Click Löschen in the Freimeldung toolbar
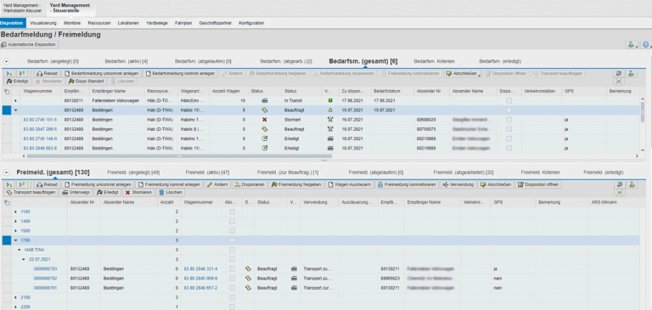Image resolution: width=652 pixels, height=310 pixels. (171, 193)
